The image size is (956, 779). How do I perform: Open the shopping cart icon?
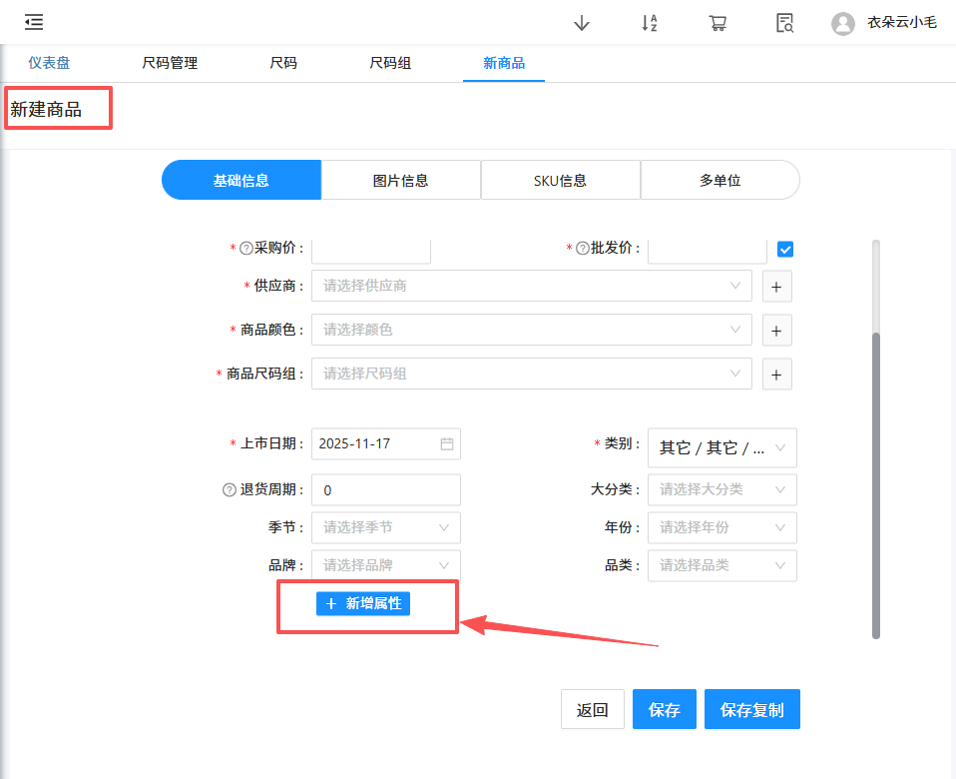717,22
